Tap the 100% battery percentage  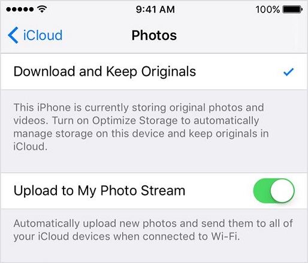[x=268, y=10]
